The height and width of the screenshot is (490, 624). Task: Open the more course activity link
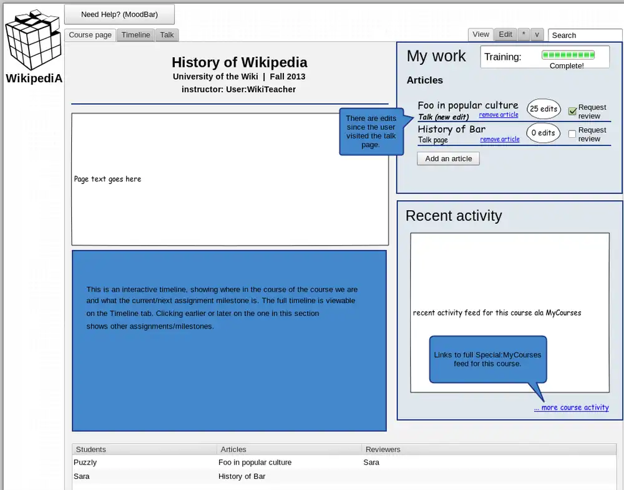tap(571, 408)
